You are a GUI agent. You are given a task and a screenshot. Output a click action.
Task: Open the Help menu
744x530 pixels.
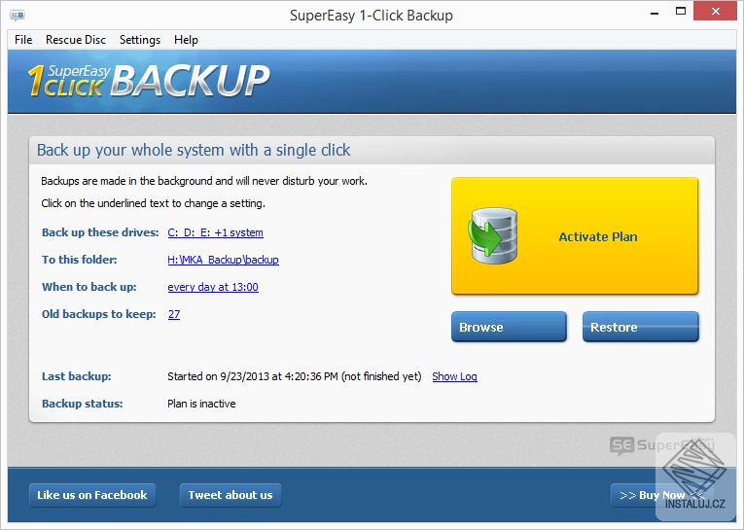(186, 40)
